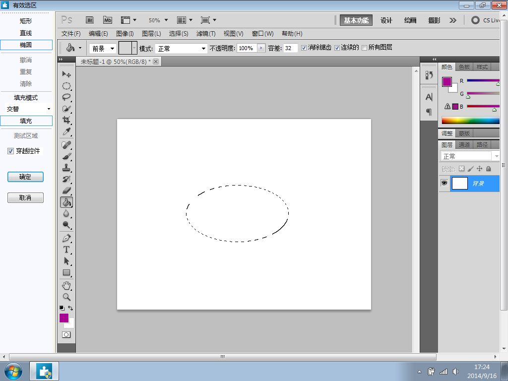Open the 模式 blending mode dropdown
Viewport: 508px width, 381px height.
pyautogui.click(x=182, y=49)
